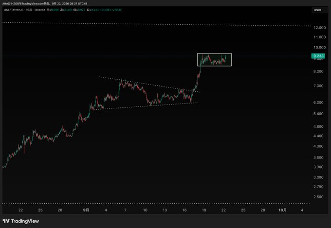Click the 19 date label on time axis
The image size is (331, 228).
point(204,210)
